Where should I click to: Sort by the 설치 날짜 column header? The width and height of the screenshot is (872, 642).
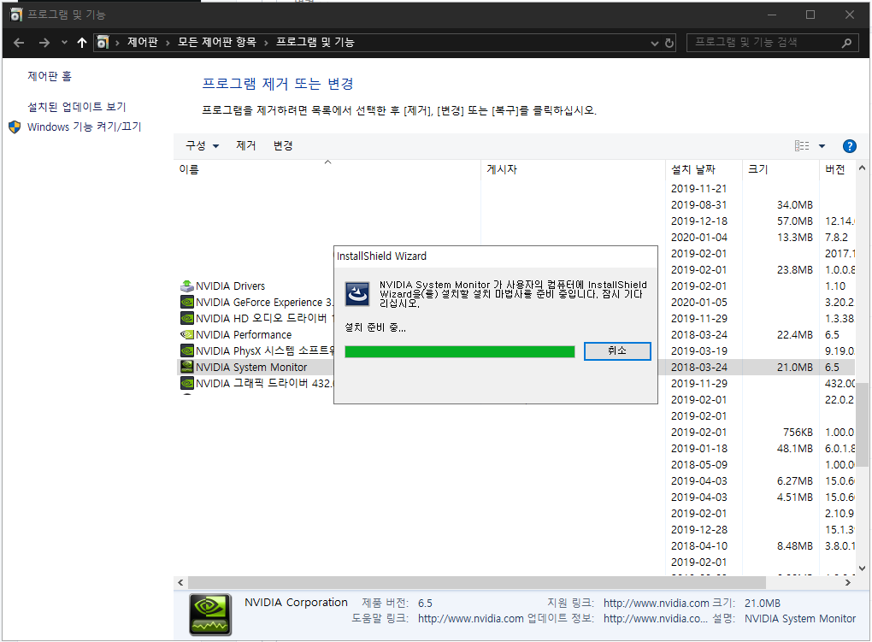pos(704,169)
